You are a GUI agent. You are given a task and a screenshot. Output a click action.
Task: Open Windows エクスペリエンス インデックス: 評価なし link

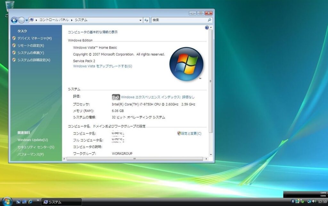click(158, 97)
